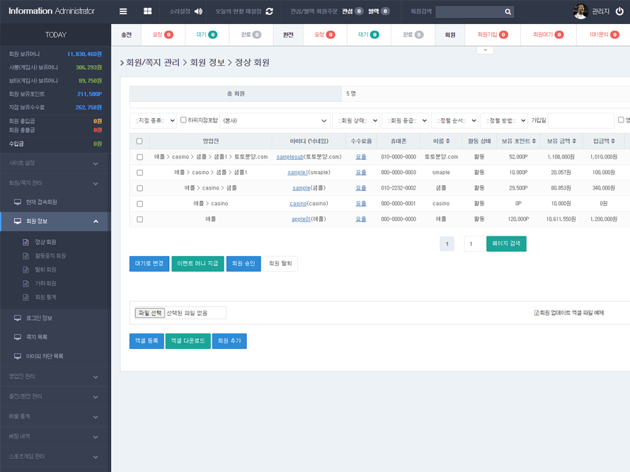Screen dimensions: 630x472
Task: Expand the 충전/환전 관리 sidebar section
Action: (55, 397)
